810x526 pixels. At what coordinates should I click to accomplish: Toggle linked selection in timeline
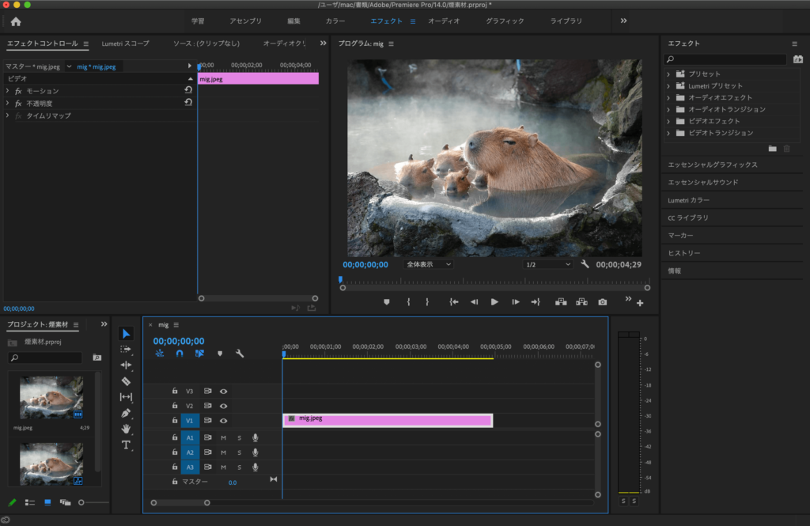pos(199,354)
